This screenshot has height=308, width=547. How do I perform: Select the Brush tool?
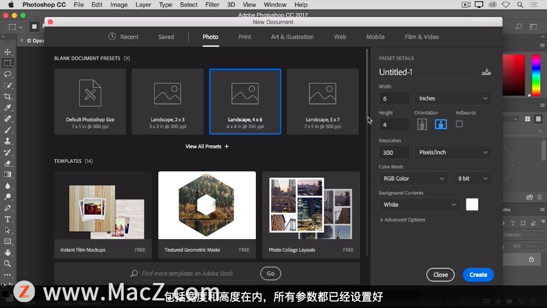point(7,130)
